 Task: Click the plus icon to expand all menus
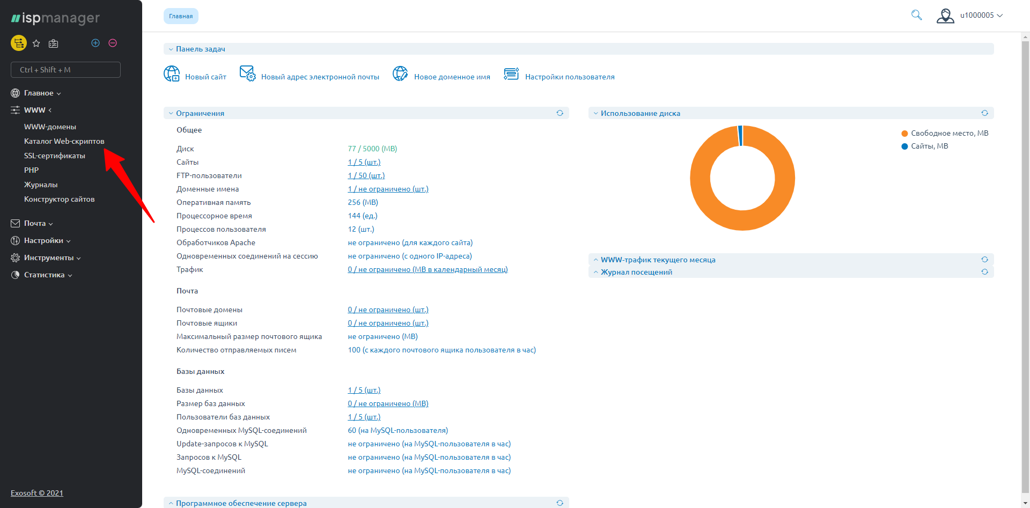pos(95,43)
